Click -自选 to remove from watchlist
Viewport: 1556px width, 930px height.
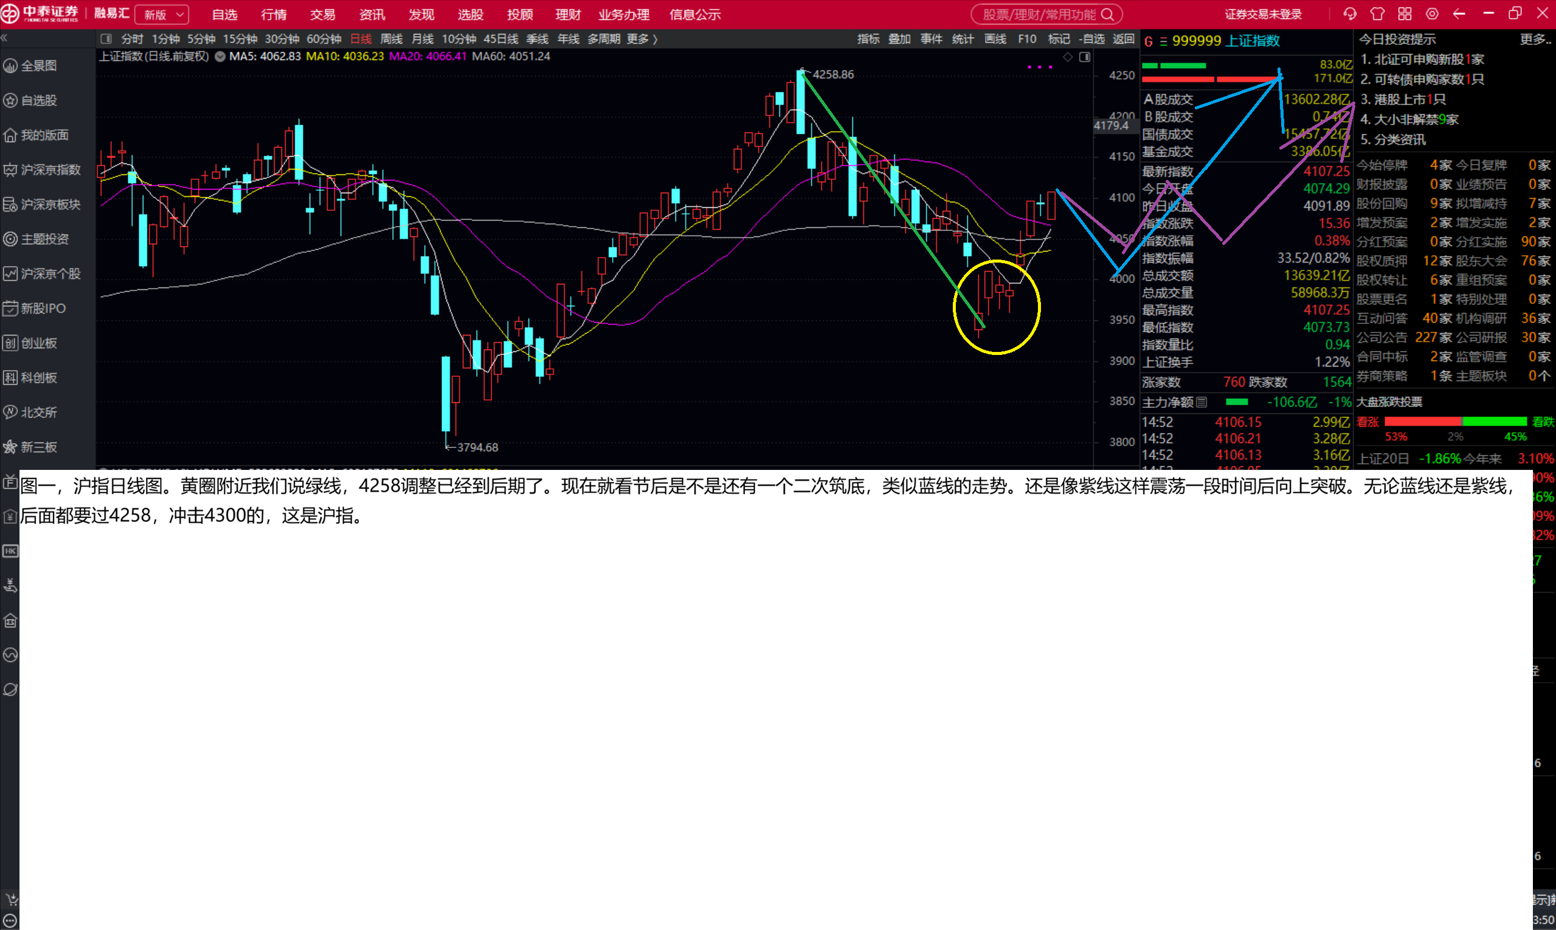point(1091,39)
